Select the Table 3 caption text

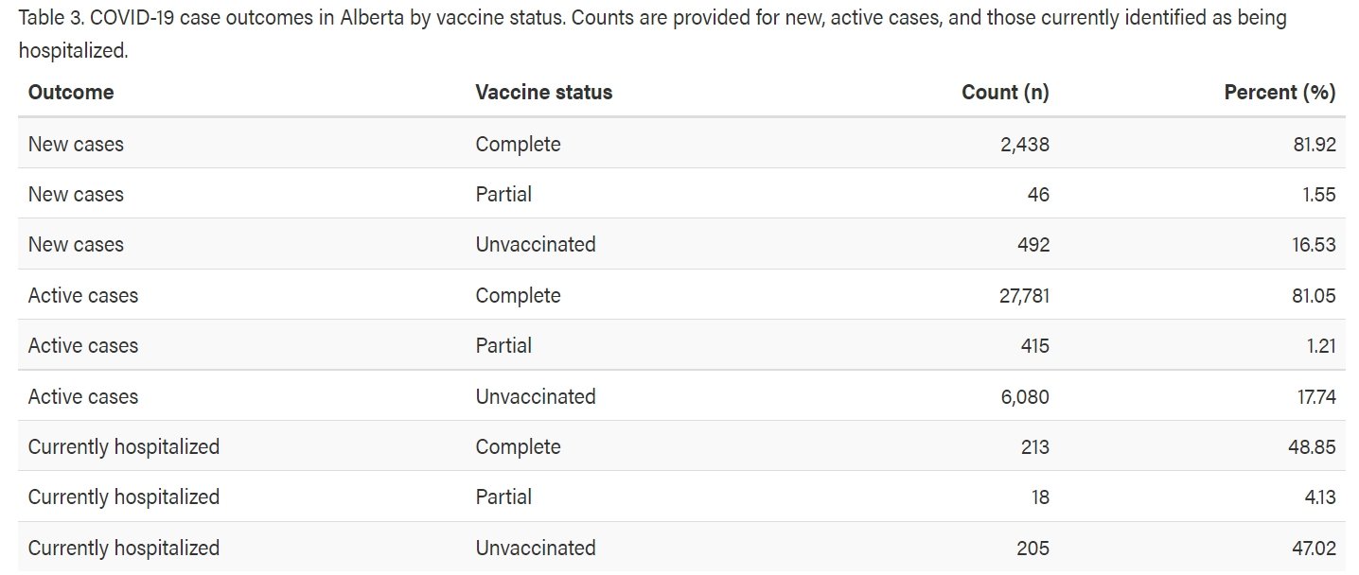pyautogui.click(x=653, y=34)
